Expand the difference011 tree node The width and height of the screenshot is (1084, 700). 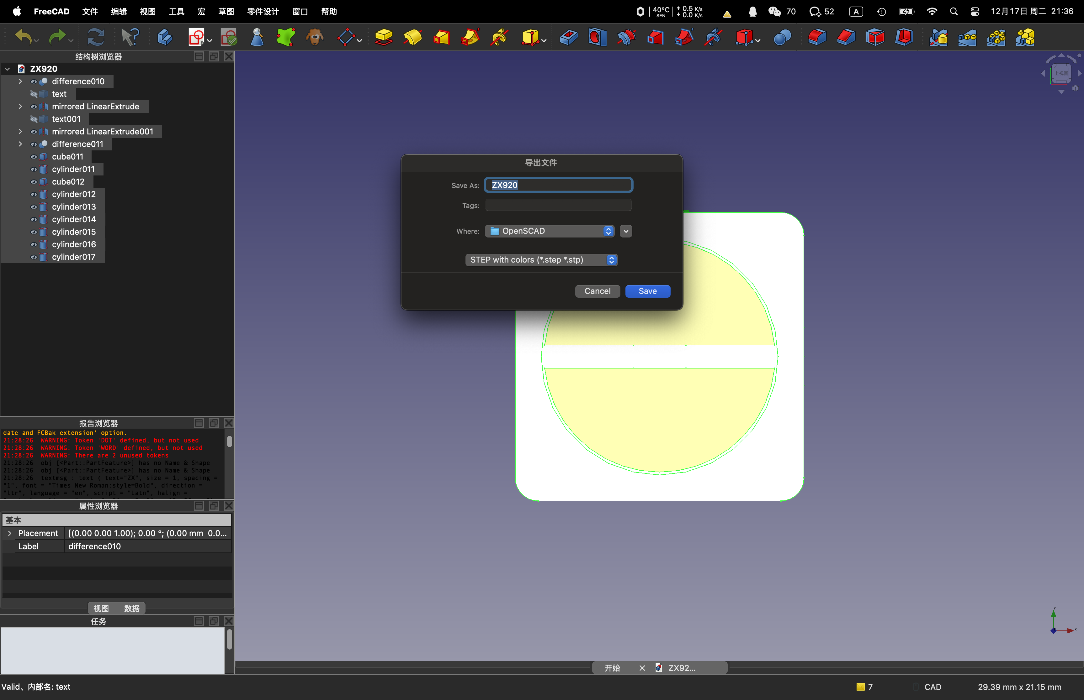(x=20, y=144)
